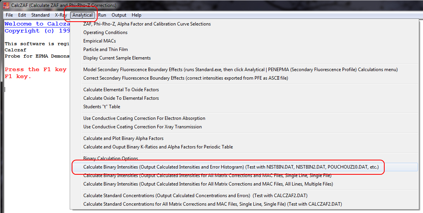Click Display Current Sample Elements
Image resolution: width=423 pixels, height=213 pixels.
(117, 58)
